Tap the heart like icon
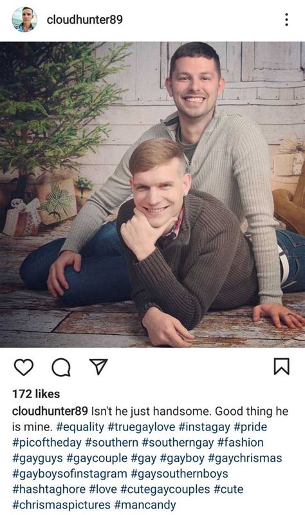Image resolution: width=305 pixels, height=515 pixels. coord(24,367)
